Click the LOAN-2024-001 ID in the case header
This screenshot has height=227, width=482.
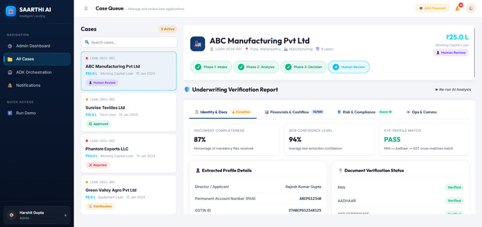(x=228, y=49)
